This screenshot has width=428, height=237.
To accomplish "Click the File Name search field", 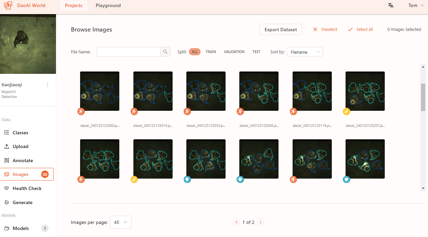I will 129,52.
